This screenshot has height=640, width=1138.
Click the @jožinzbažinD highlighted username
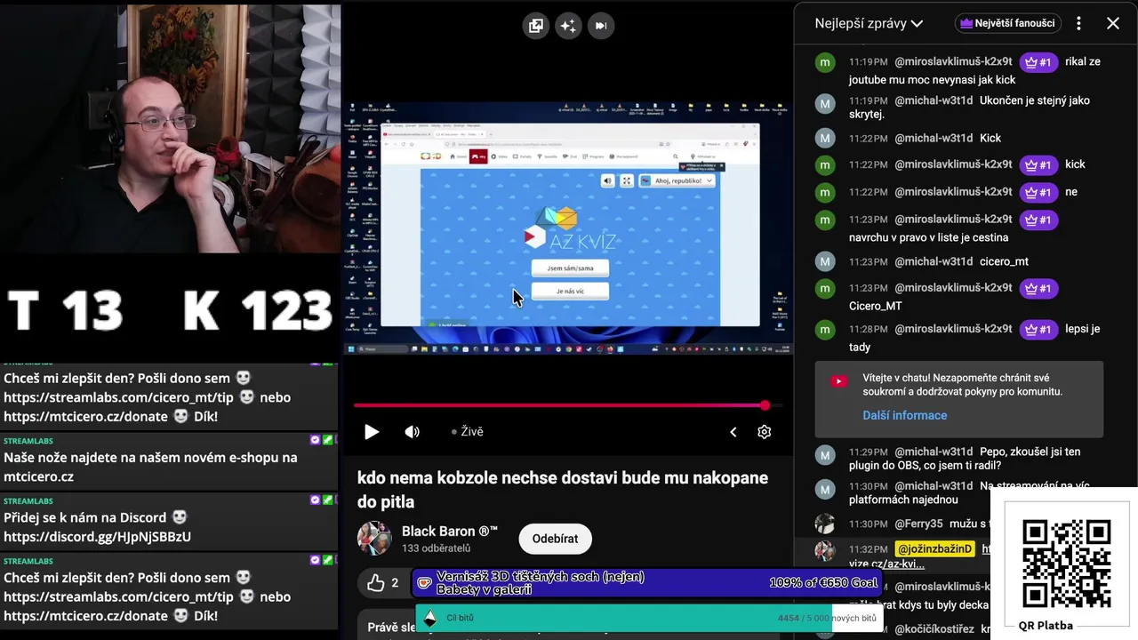[x=934, y=549]
